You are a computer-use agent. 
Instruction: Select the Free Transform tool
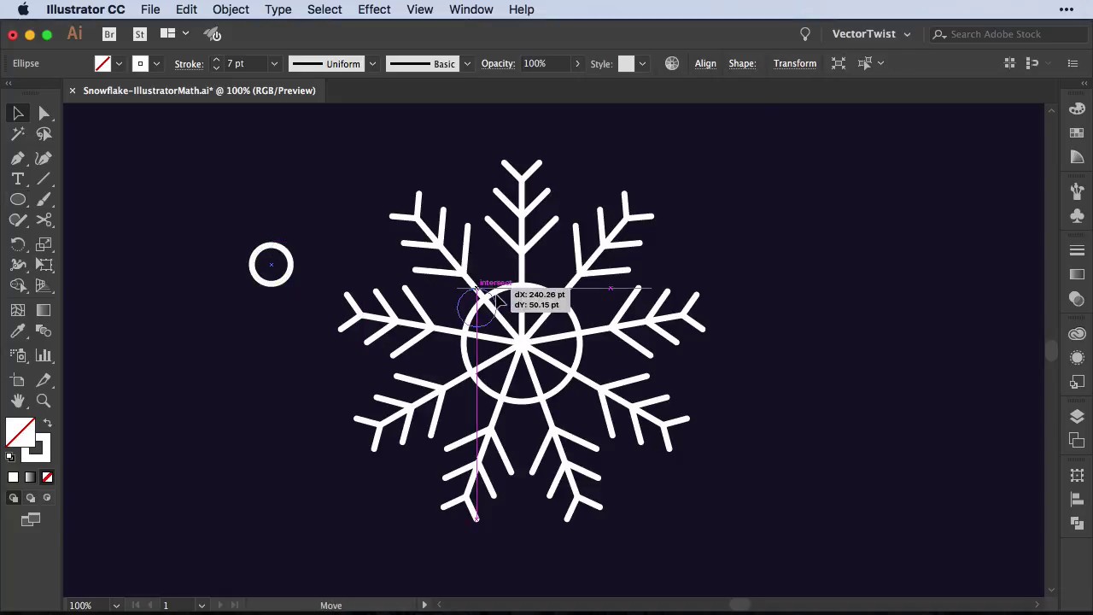(x=44, y=265)
